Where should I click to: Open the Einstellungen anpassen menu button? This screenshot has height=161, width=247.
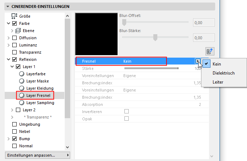coord(38,155)
